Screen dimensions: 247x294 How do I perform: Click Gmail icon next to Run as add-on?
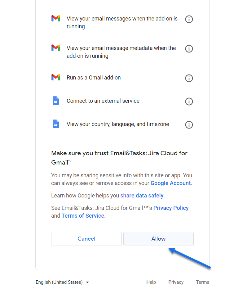56,77
